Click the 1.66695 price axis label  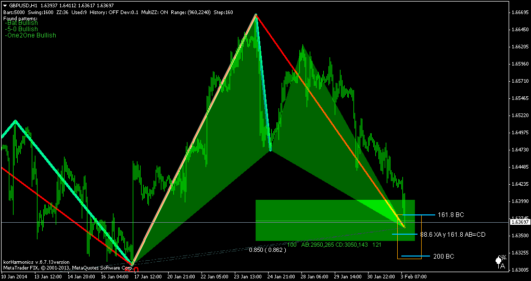[521, 12]
